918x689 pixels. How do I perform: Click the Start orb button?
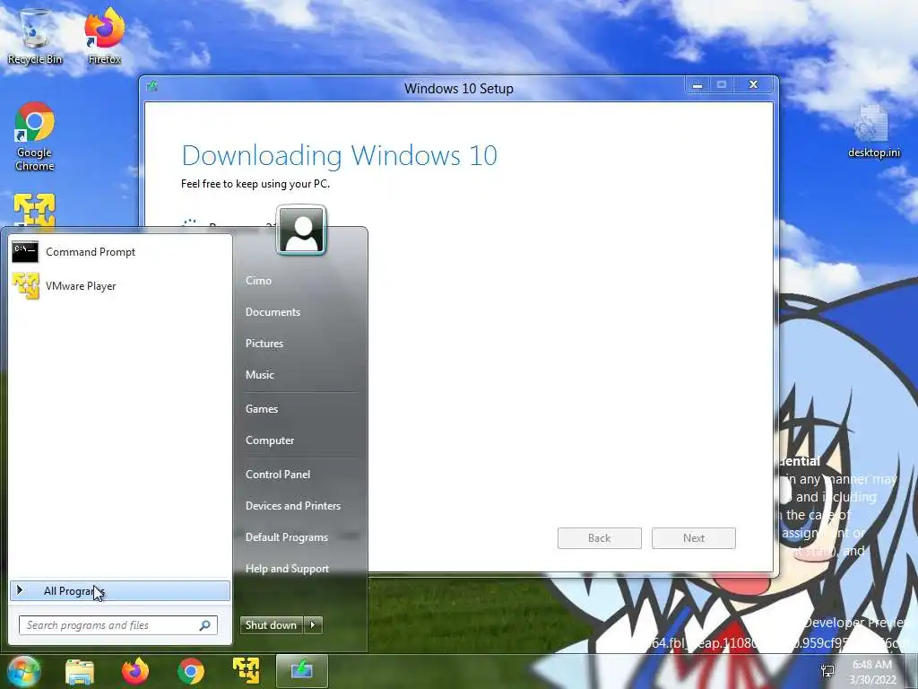(x=22, y=671)
